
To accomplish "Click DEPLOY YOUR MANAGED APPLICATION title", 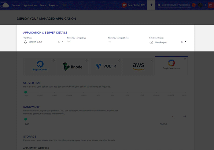I will coord(46,19).
